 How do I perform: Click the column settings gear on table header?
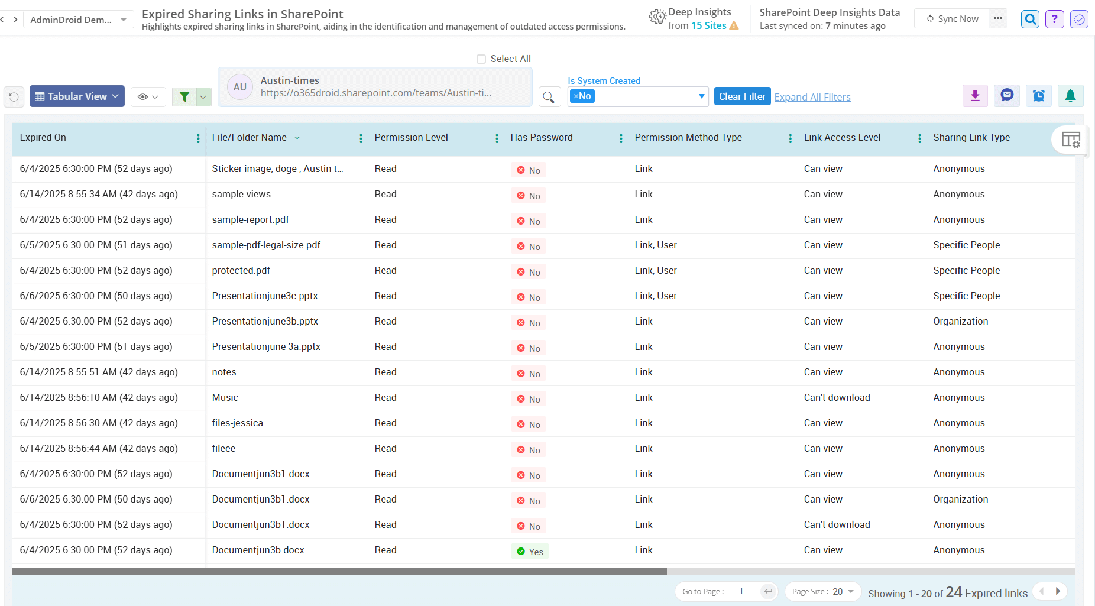1071,140
